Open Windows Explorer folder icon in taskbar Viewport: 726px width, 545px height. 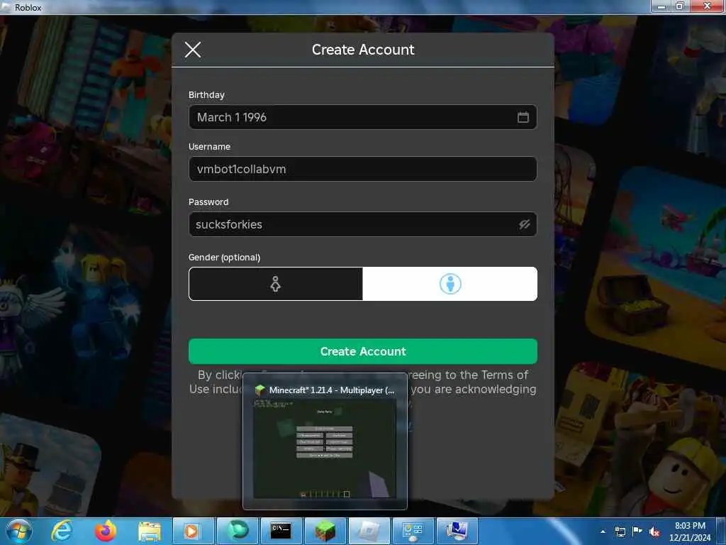coord(149,532)
